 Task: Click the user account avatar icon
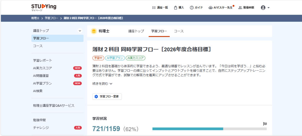(x=263, y=8)
